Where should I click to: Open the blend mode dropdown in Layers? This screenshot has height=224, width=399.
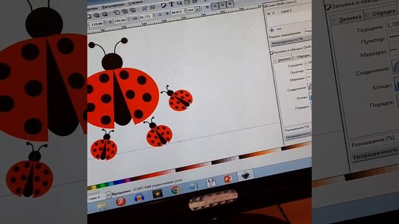[x=308, y=31]
